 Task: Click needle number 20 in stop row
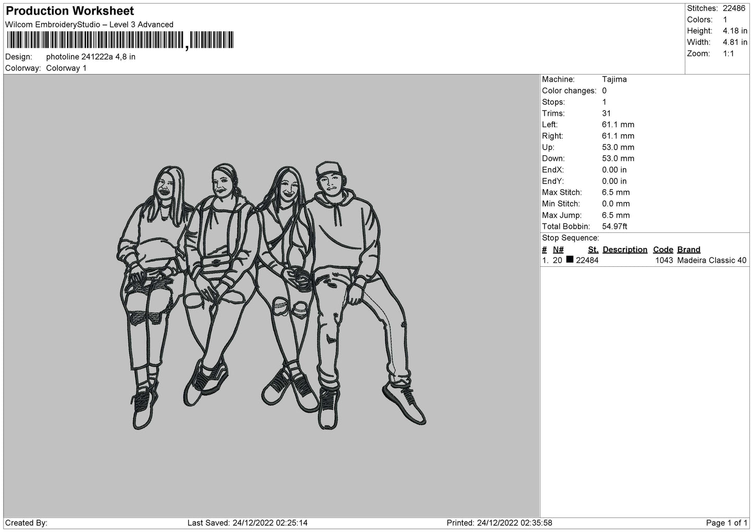click(x=558, y=261)
